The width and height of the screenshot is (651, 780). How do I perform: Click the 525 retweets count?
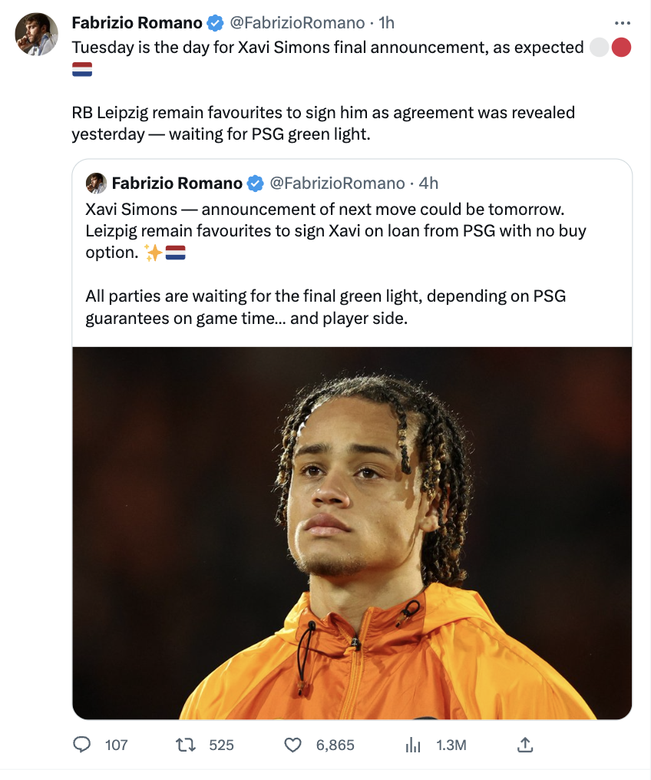coord(221,745)
